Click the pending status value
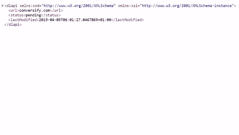The width and height of the screenshot is (239, 135). coord(33,15)
